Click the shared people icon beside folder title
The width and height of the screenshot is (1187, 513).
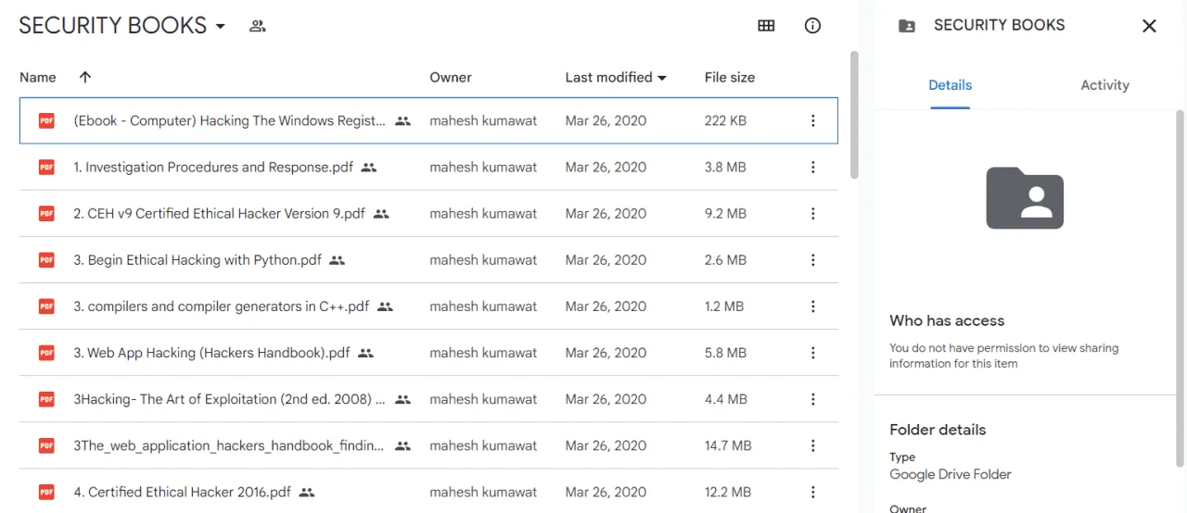(x=258, y=26)
